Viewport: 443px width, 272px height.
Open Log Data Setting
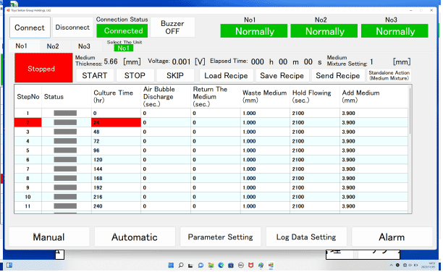[306, 237]
